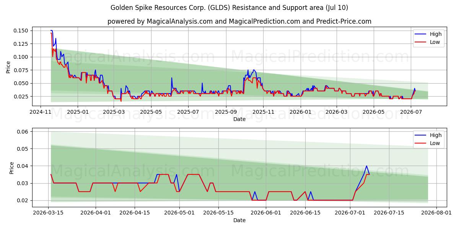Click the 2025-11 x-axis label

[263, 112]
